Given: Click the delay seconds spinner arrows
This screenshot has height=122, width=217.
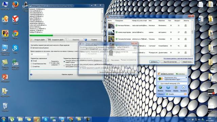Looking at the screenshot, I should [48, 54].
